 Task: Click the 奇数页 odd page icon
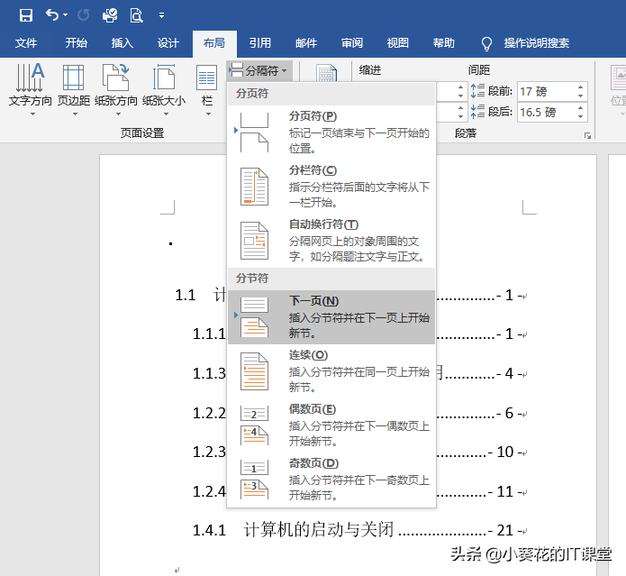click(x=254, y=479)
